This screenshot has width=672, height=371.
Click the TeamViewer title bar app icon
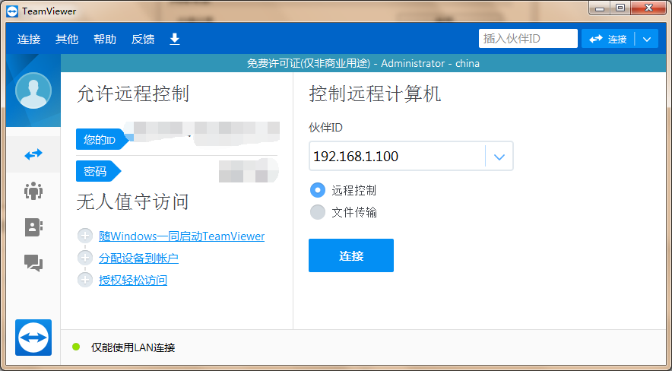12,11
